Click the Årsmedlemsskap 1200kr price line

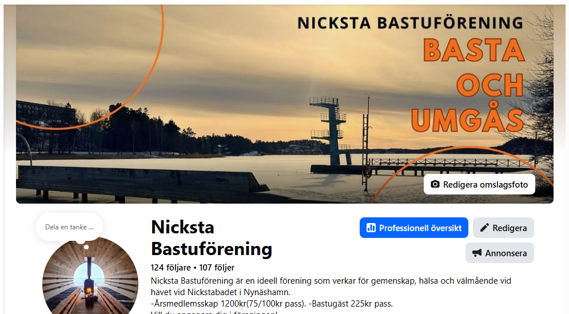tap(272, 304)
